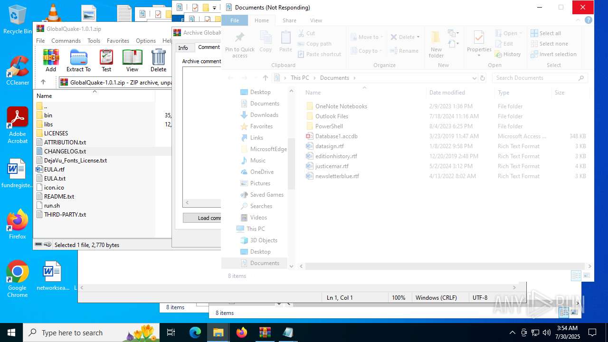Launch Firefox from the taskbar
Viewport: 608px width, 342px height.
point(242,332)
